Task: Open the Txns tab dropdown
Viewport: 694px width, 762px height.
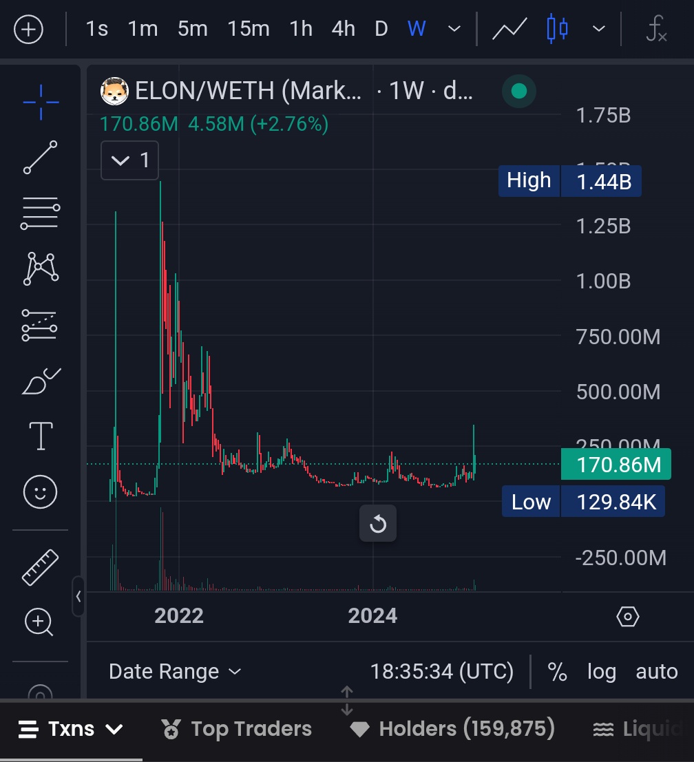Action: pyautogui.click(x=71, y=729)
